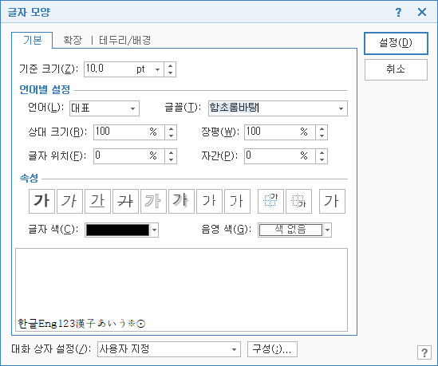
Task: Increase 글자 위치 with up arrow
Action: coord(171,153)
